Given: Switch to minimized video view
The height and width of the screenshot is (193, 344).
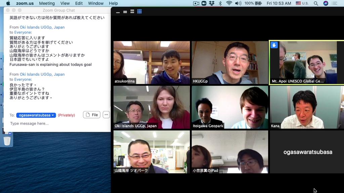Looking at the screenshot, I should 118,12.
